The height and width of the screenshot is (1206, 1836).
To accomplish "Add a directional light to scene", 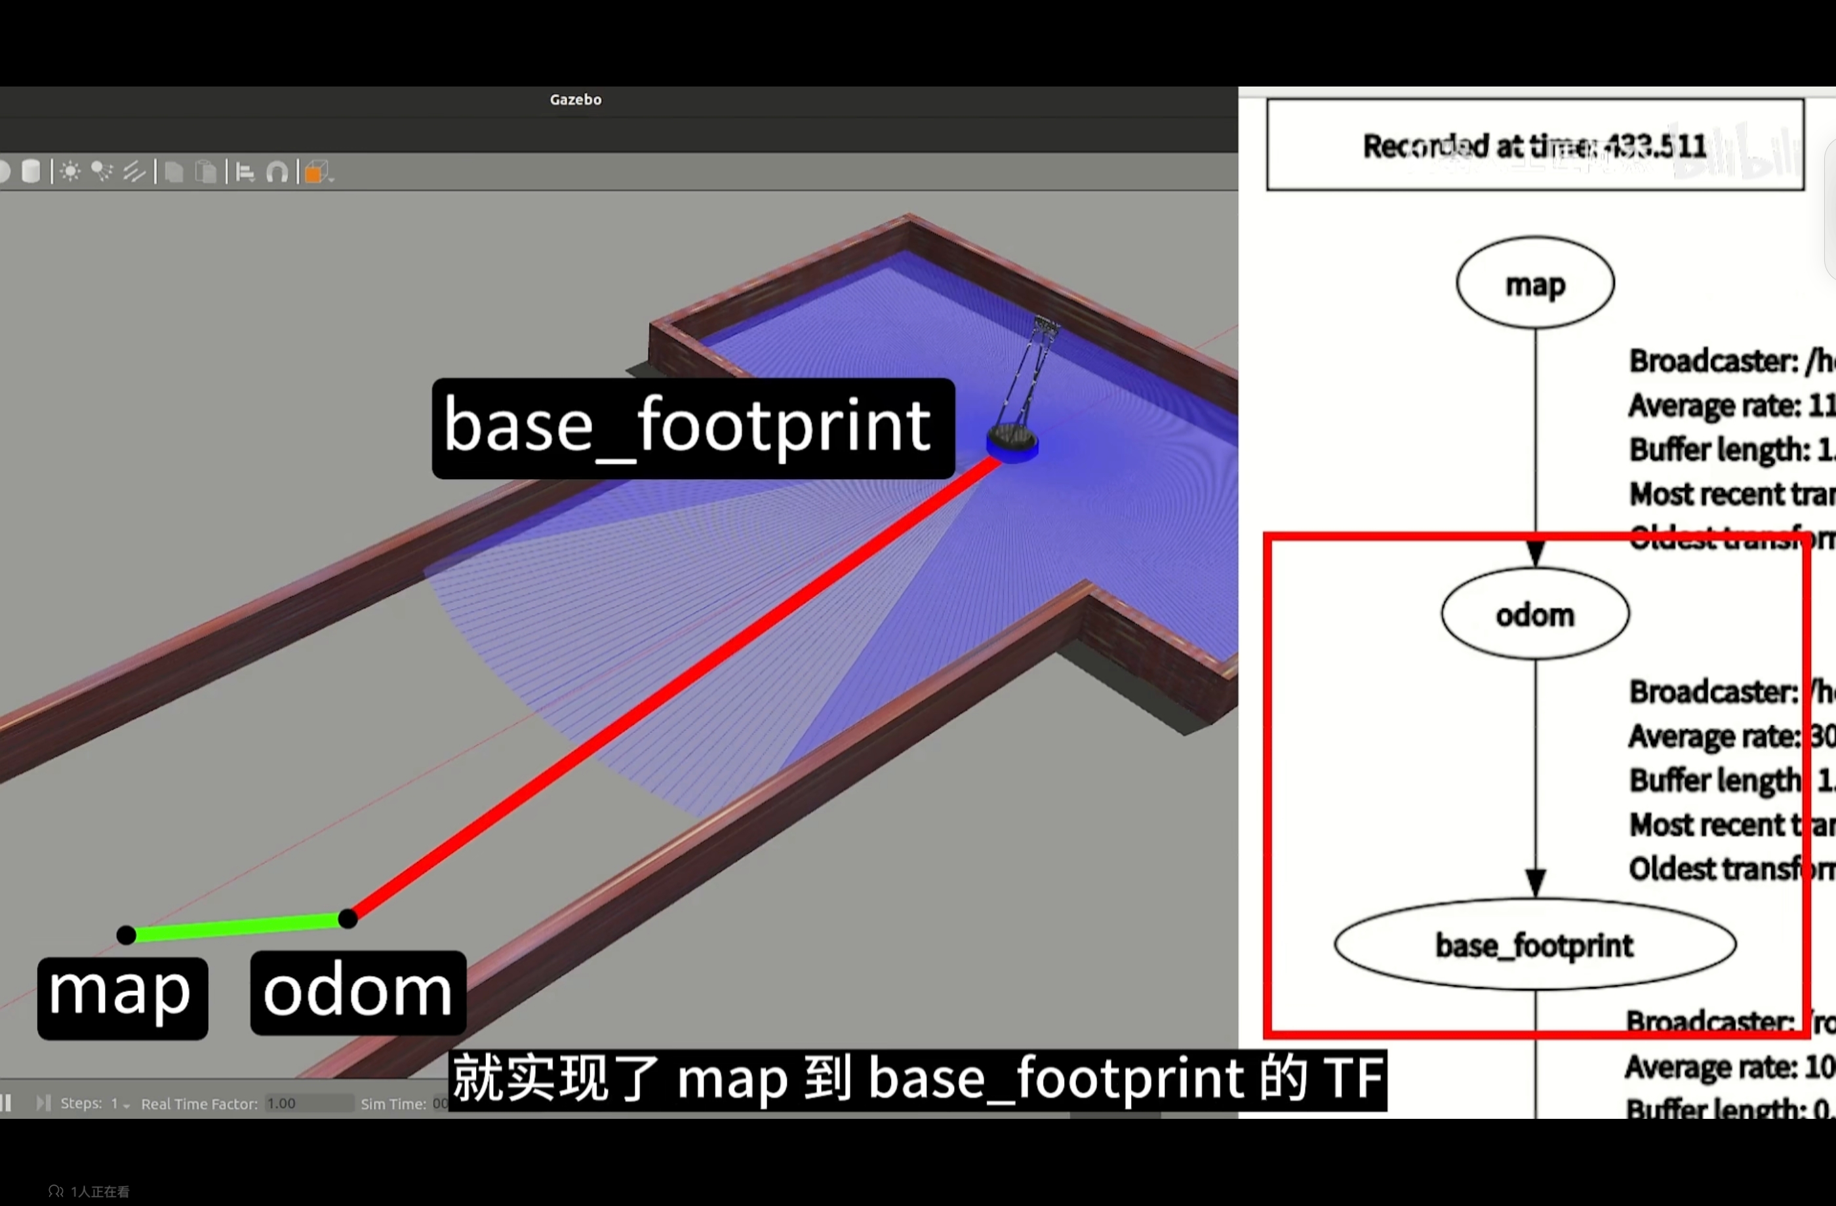I will 134,171.
